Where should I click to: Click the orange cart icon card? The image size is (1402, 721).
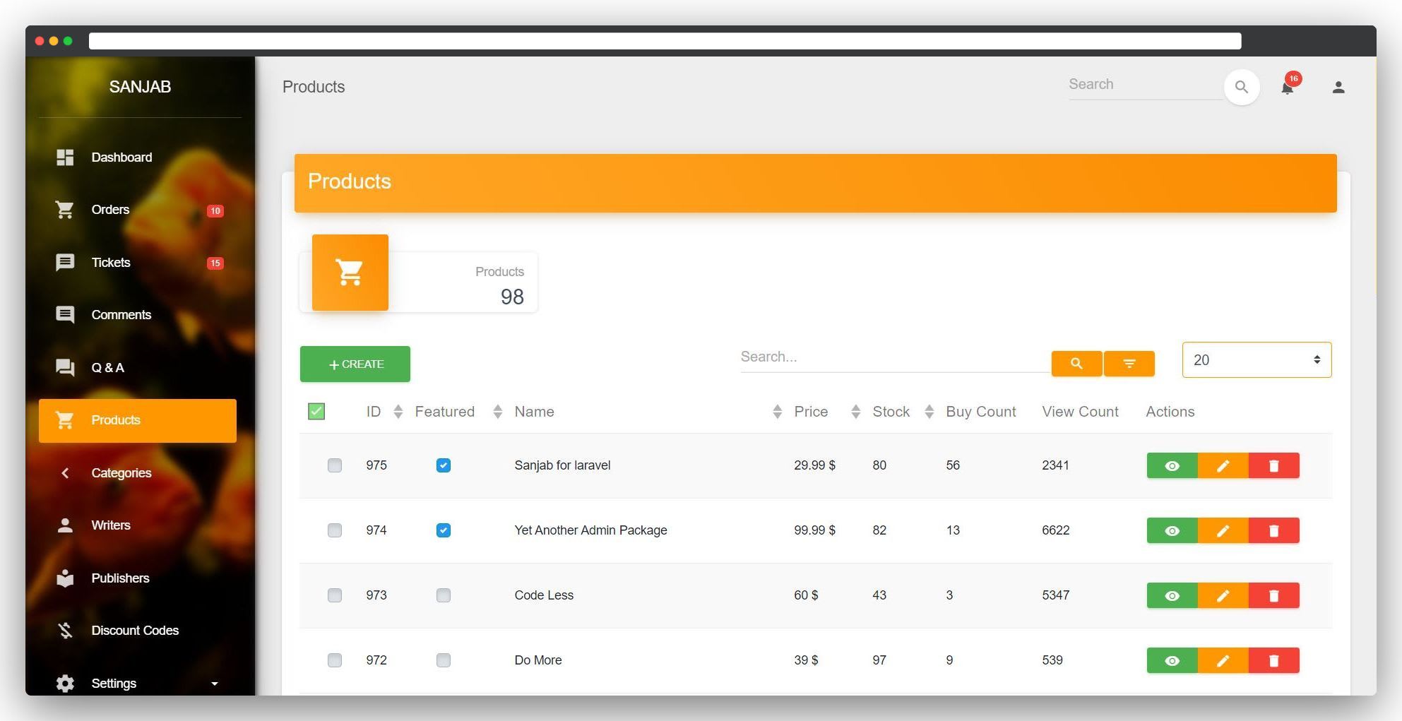coord(350,273)
